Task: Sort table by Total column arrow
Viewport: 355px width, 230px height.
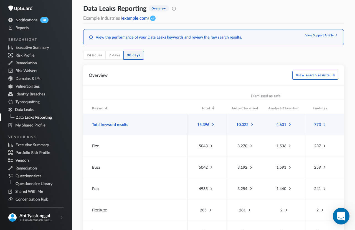Action: 213,108
